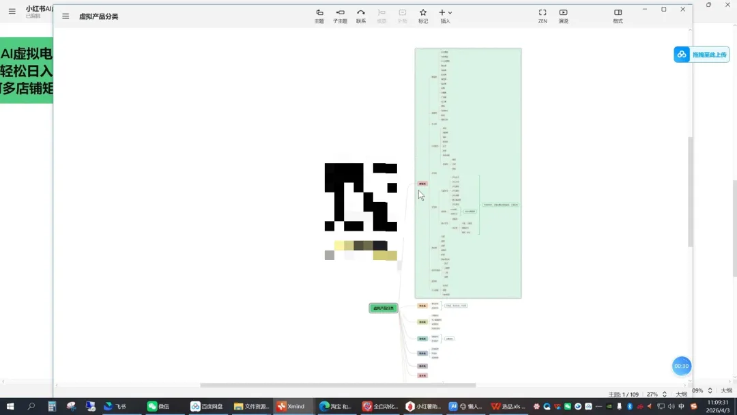Click the volume speaker tray icon
The height and width of the screenshot is (415, 737).
coord(671,406)
